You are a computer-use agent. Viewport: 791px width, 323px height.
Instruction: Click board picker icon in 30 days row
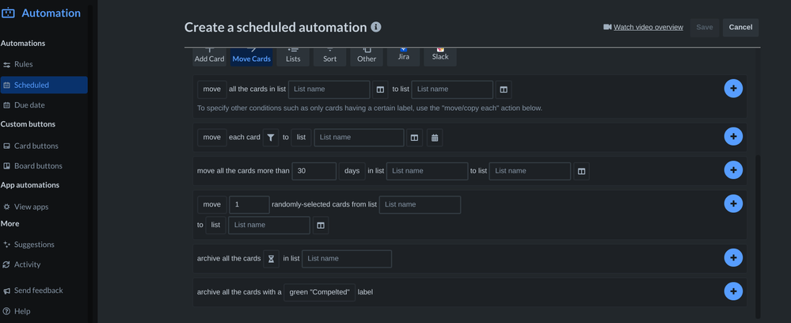pyautogui.click(x=581, y=171)
